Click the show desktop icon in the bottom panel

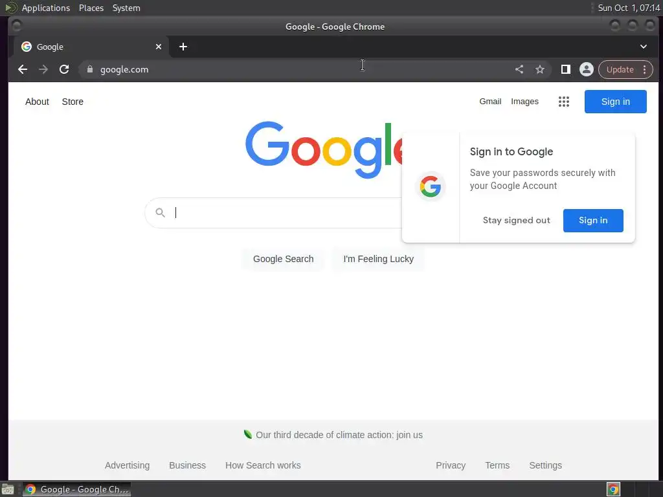(x=8, y=489)
